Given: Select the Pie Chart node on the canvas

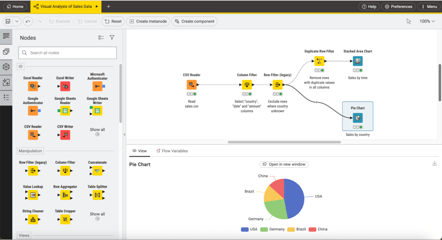Looking at the screenshot, I should pos(358,118).
